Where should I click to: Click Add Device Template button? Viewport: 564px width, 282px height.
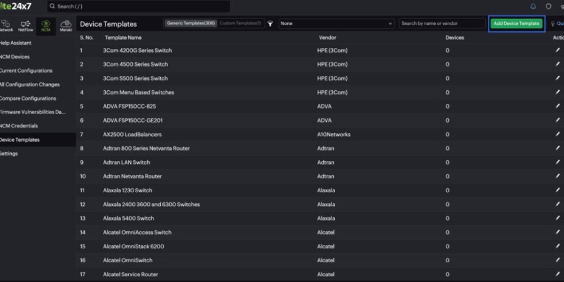click(x=516, y=23)
